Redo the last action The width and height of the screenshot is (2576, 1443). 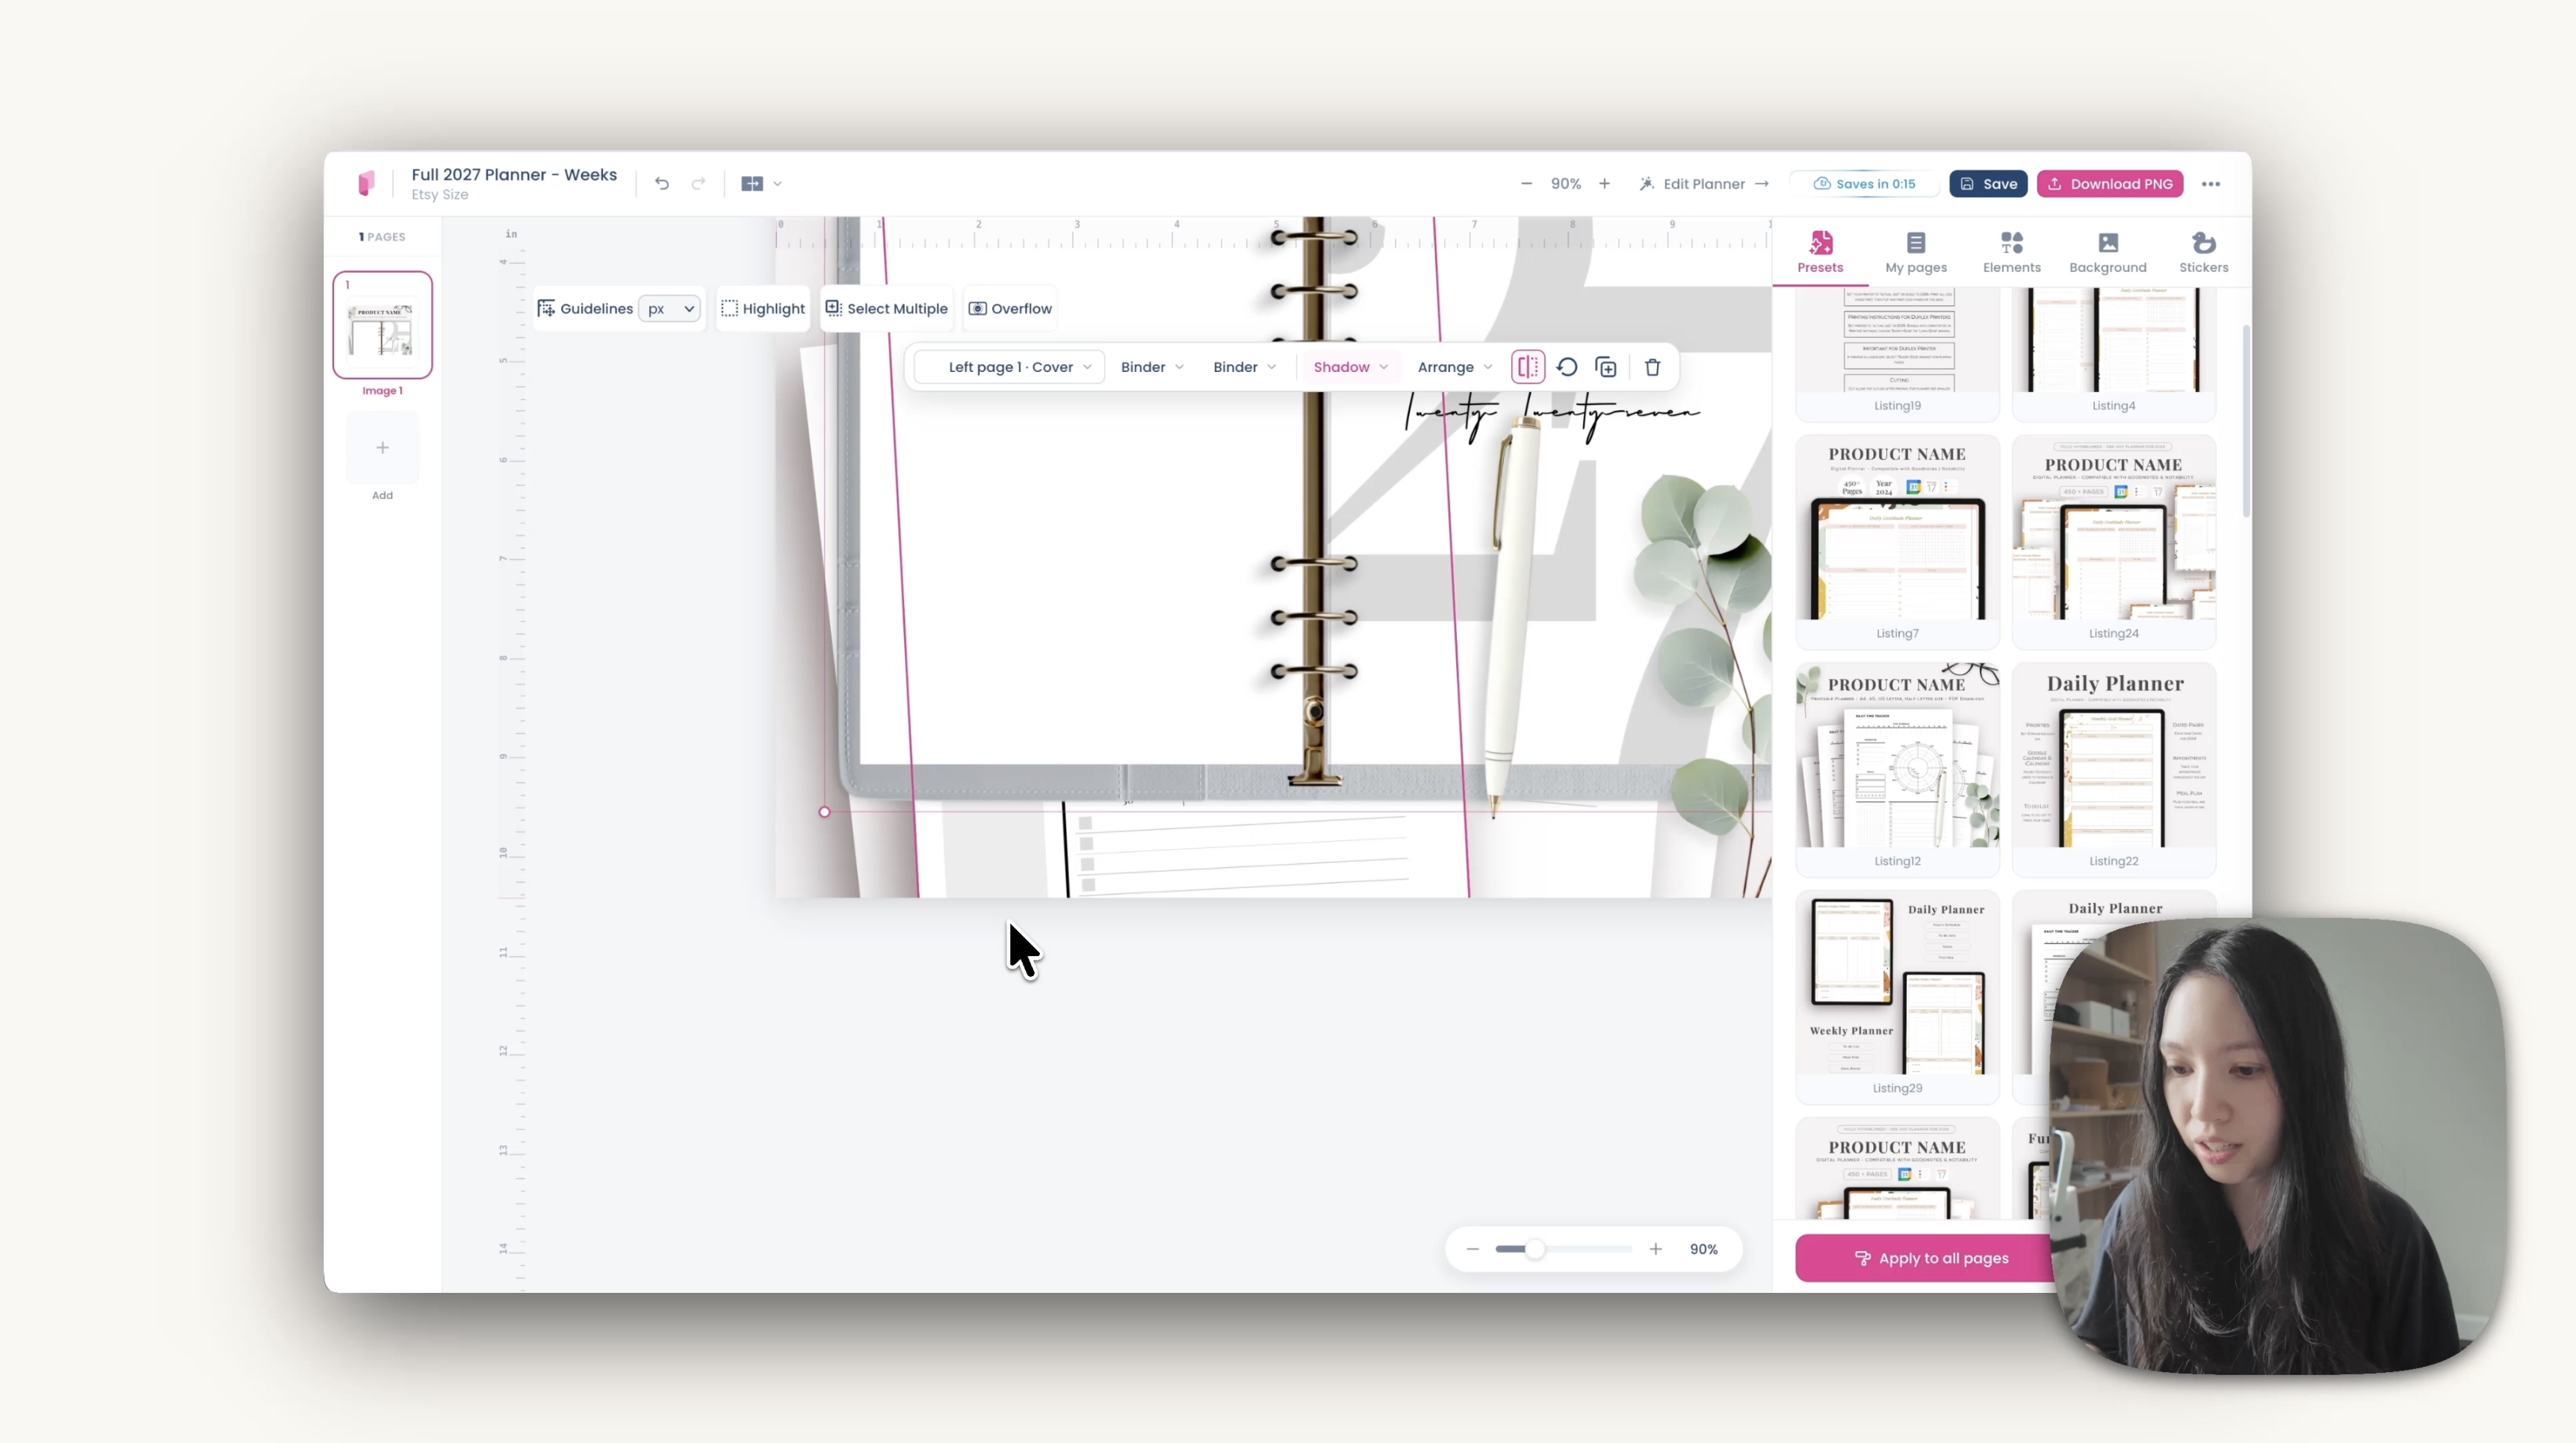(698, 184)
